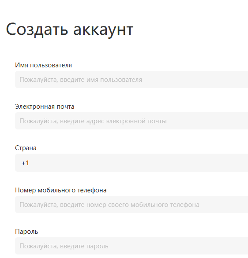Open the Страна country code dropdown
Image resolution: width=248 pixels, height=258 pixels.
[x=132, y=163]
